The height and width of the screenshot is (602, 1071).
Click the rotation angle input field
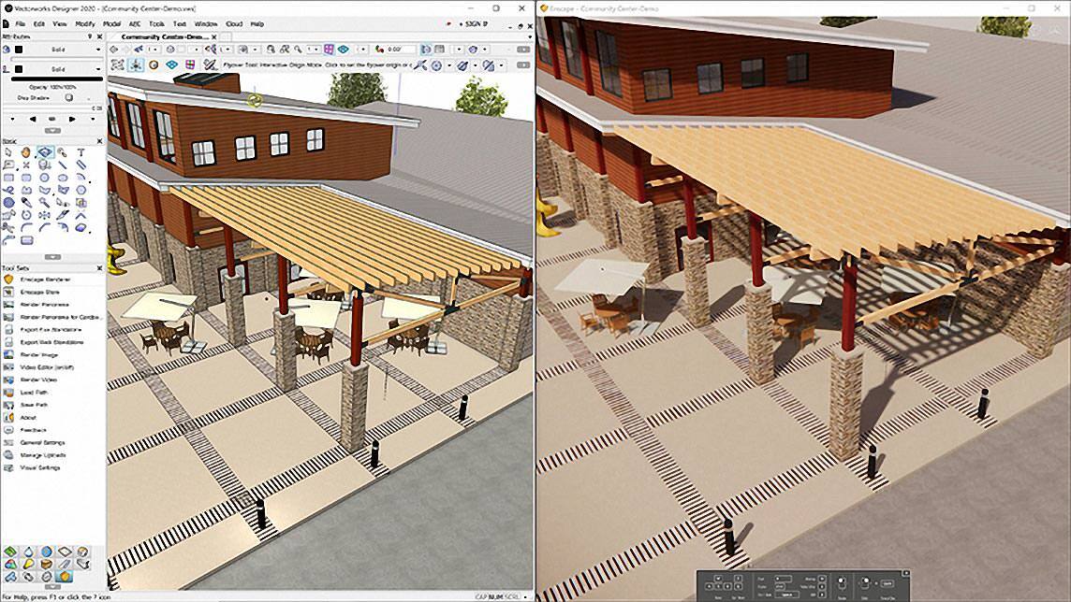click(x=398, y=50)
